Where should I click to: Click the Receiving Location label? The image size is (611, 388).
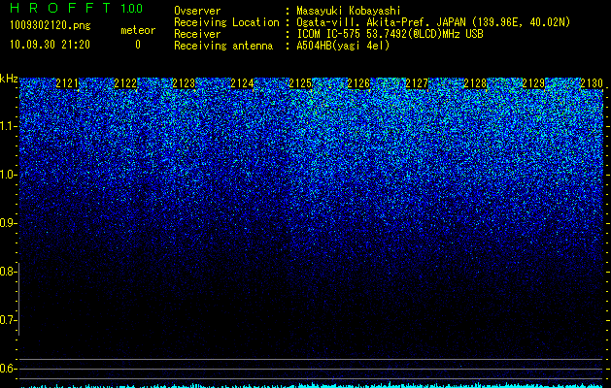click(226, 22)
